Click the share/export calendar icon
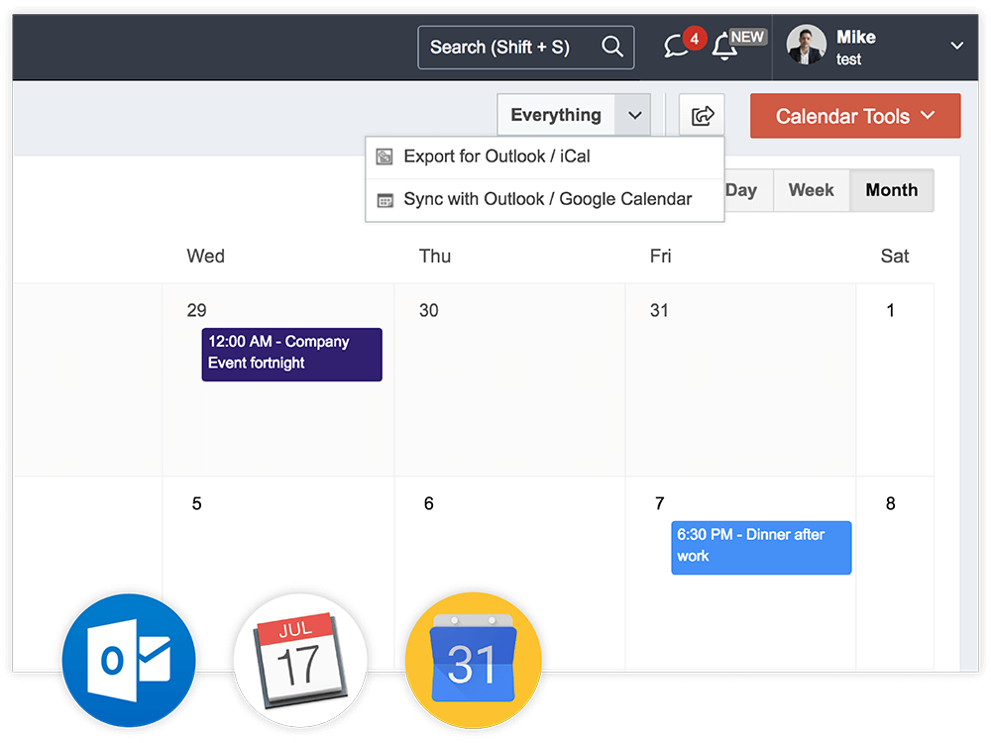 702,115
